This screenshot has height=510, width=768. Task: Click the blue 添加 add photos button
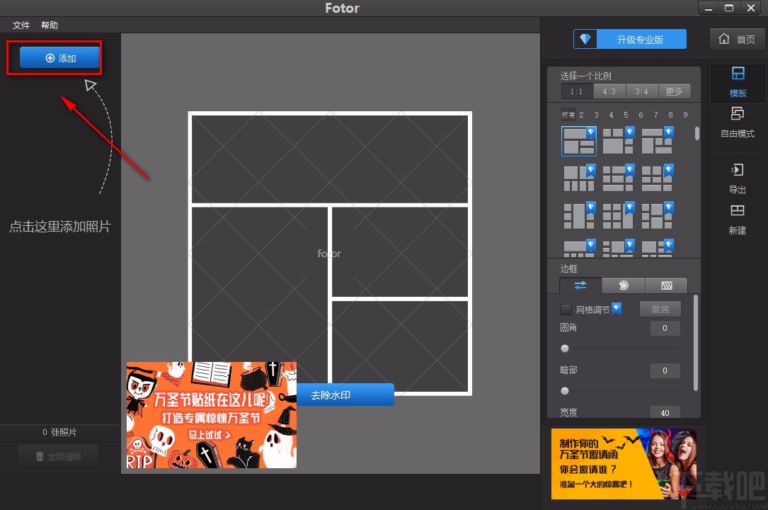[59, 58]
